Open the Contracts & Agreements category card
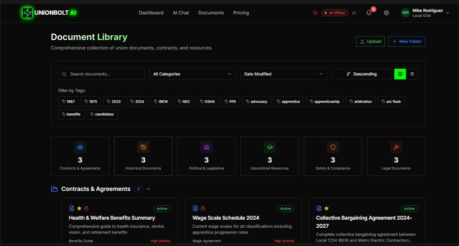The height and width of the screenshot is (246, 459). (80, 156)
